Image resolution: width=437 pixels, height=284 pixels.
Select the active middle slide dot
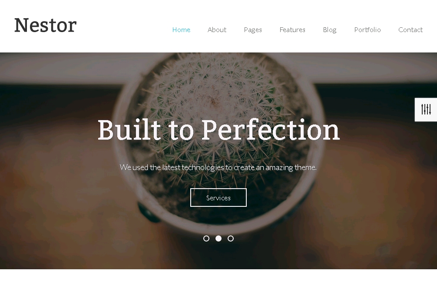click(218, 238)
